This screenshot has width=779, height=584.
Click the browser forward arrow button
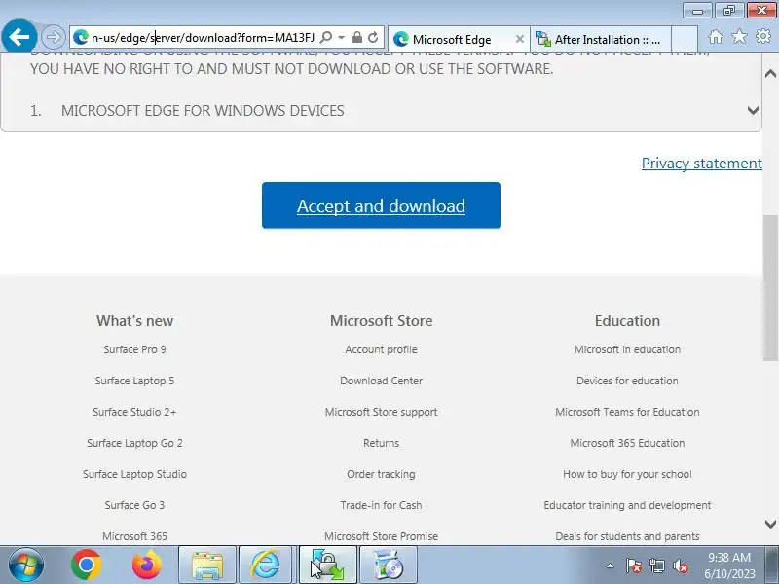53,37
